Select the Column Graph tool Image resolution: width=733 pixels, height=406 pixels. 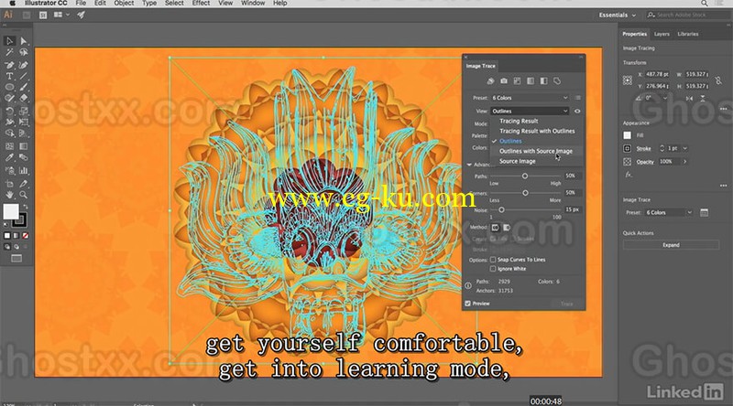click(x=24, y=171)
